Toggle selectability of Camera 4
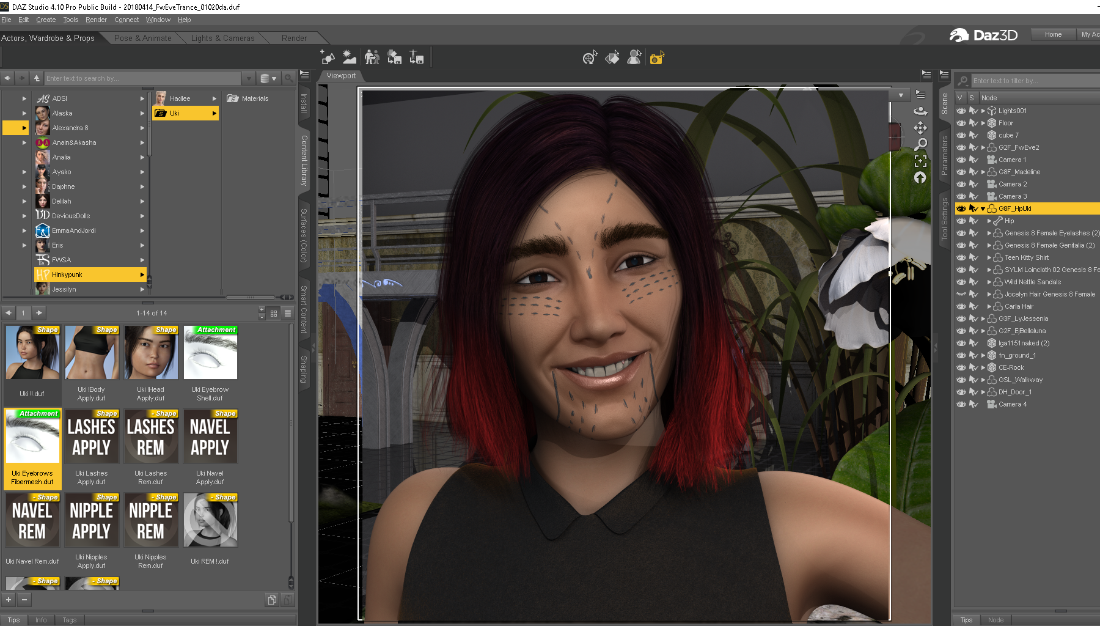Screen dimensions: 1100x626 point(974,404)
